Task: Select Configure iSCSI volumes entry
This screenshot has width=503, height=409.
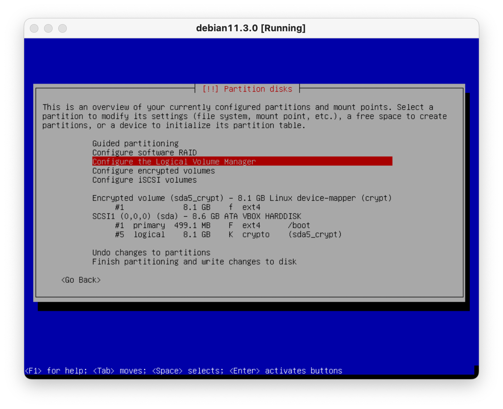Action: [x=144, y=180]
